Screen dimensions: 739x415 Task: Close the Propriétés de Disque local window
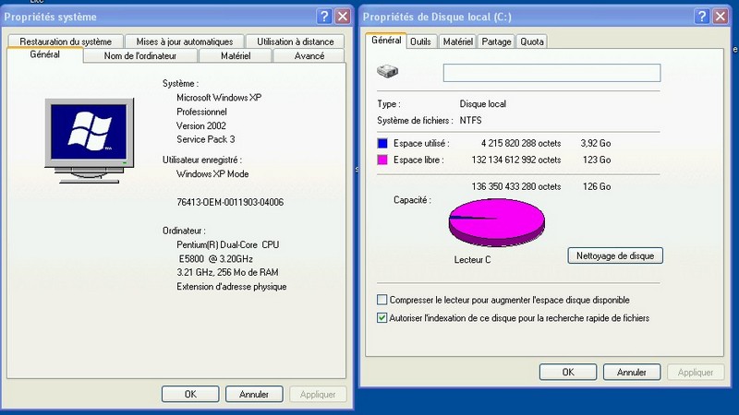pyautogui.click(x=721, y=17)
